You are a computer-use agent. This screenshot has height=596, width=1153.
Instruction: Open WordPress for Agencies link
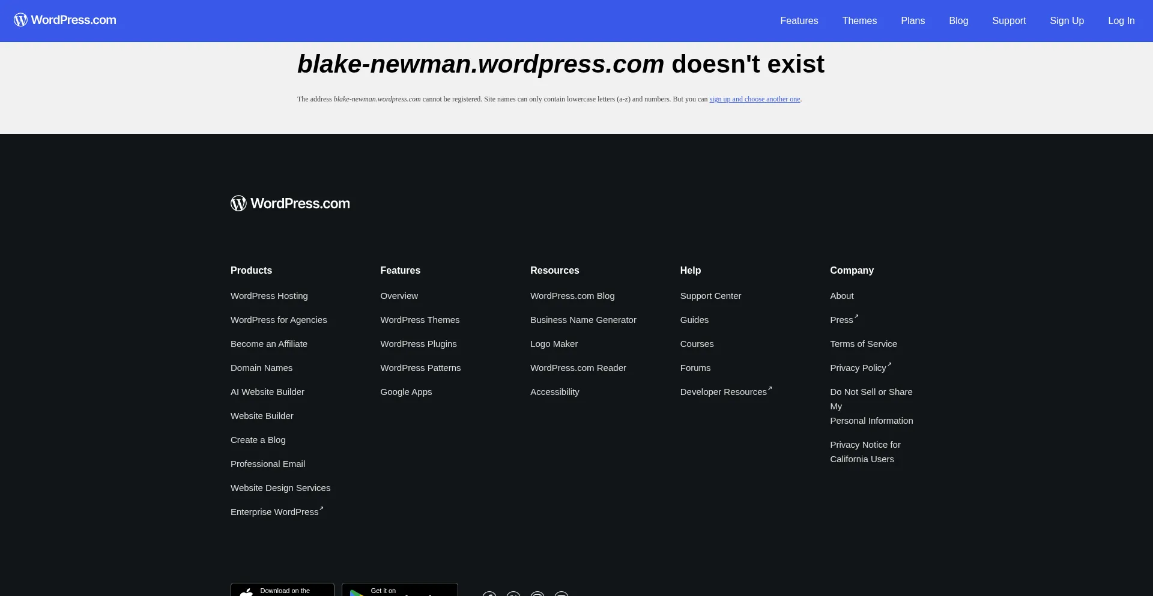279,320
